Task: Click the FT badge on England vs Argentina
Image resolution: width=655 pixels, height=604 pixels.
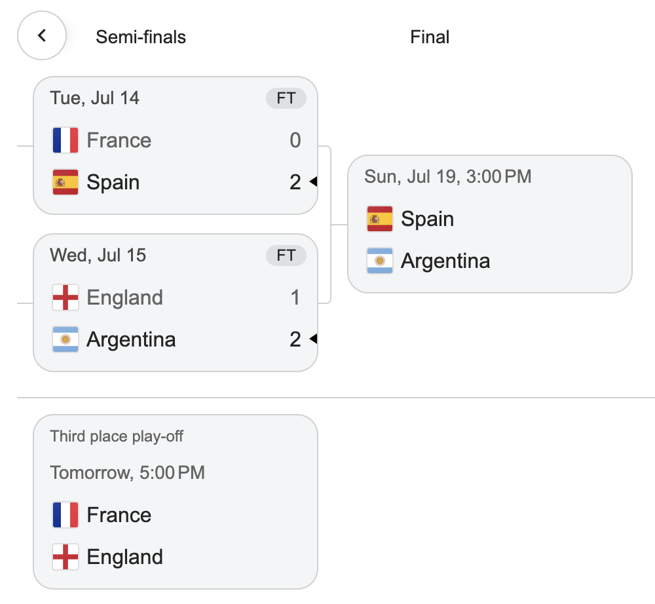Action: pyautogui.click(x=286, y=255)
